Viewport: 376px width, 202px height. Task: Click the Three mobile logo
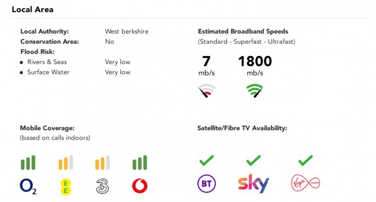[x=102, y=187]
